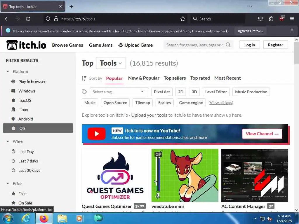Click View Channel button in banner
The width and height of the screenshot is (299, 224).
pos(262,134)
